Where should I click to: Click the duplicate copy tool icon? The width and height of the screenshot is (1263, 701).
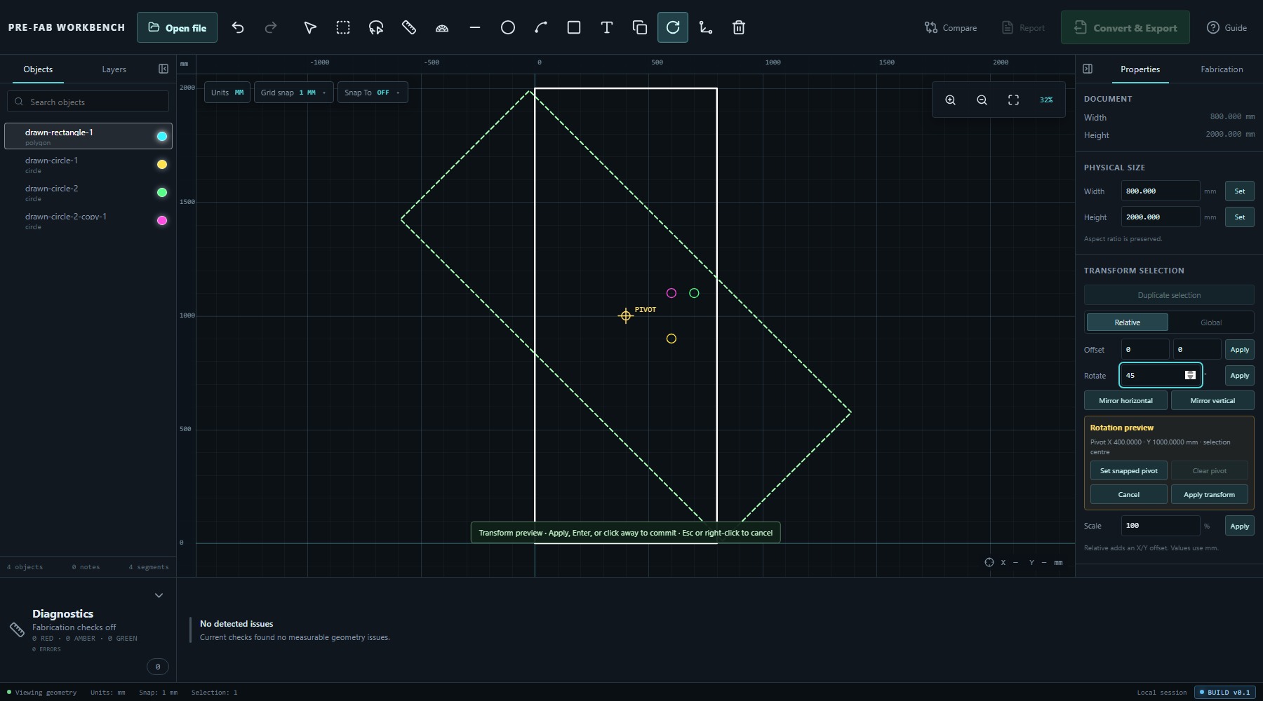click(640, 27)
